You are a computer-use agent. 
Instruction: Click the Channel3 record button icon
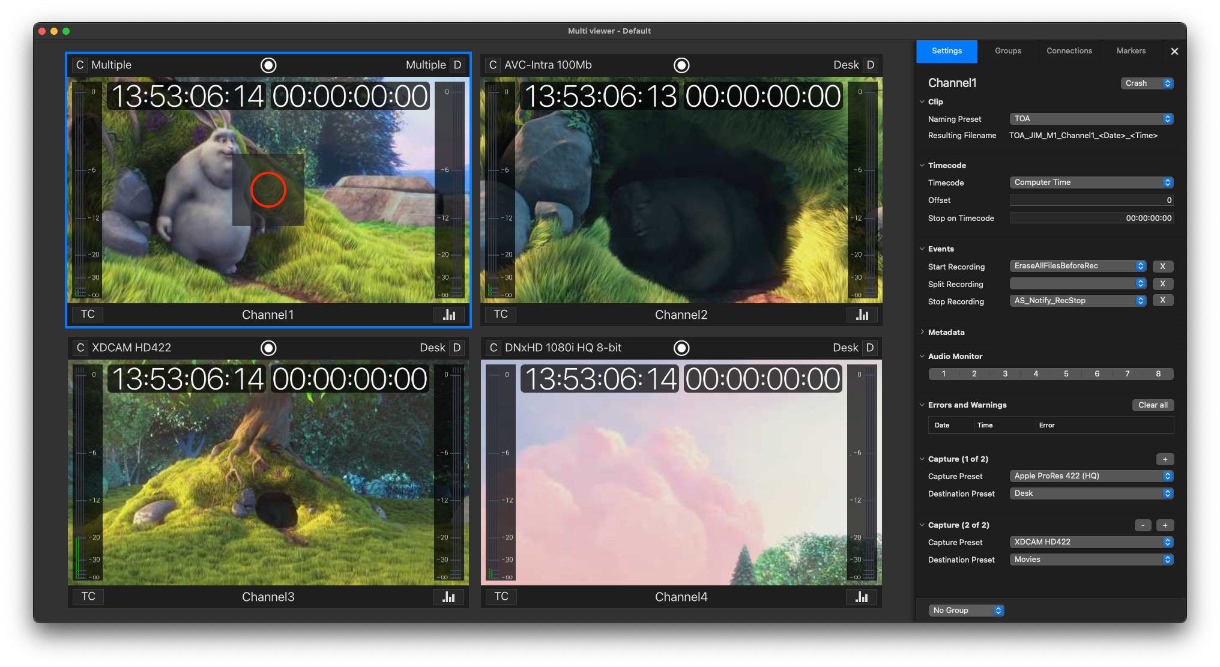pos(268,348)
